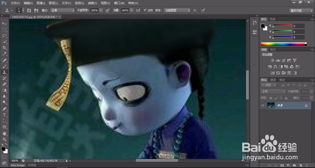Select the Eyedropper tool

pyautogui.click(x=4, y=54)
